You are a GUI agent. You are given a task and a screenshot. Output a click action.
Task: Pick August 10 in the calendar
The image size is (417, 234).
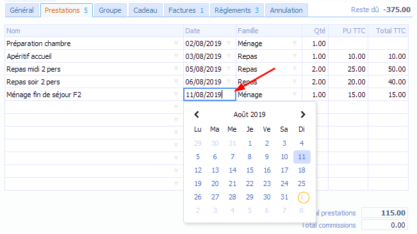click(x=284, y=157)
